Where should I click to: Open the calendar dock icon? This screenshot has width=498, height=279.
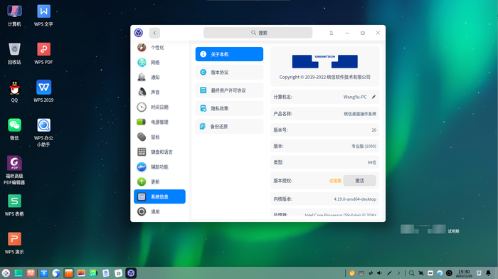tap(119, 273)
